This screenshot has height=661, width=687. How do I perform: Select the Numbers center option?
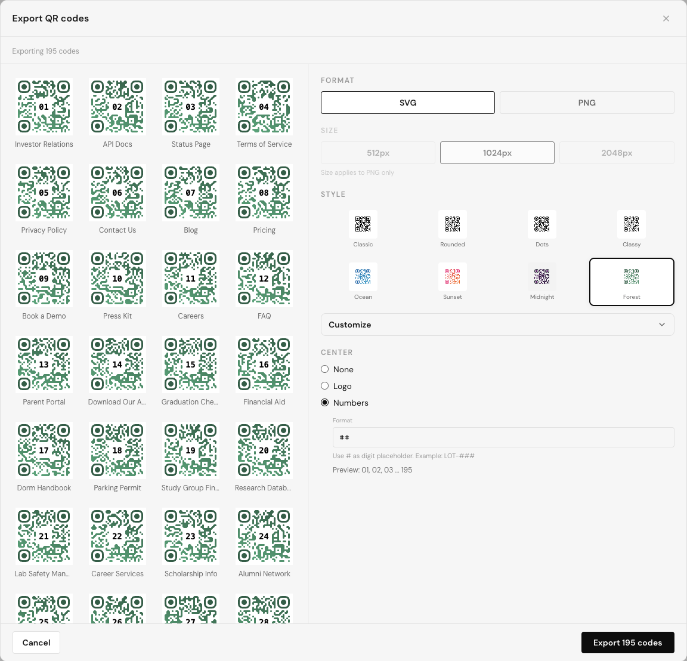pos(345,403)
